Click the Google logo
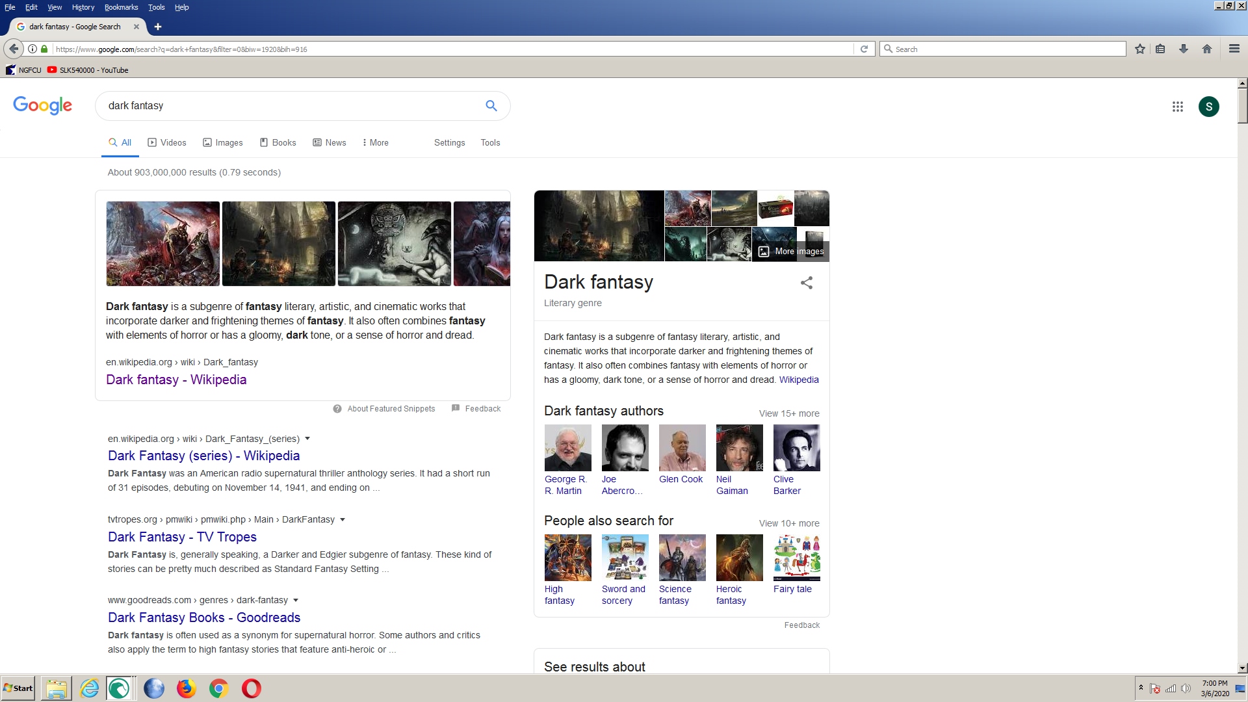Screen dimensions: 1248x702 43,105
